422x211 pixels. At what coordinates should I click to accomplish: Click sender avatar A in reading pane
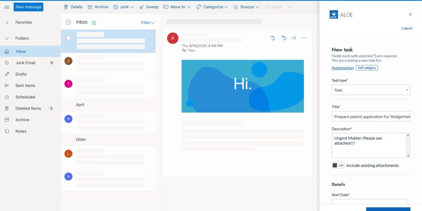(173, 38)
